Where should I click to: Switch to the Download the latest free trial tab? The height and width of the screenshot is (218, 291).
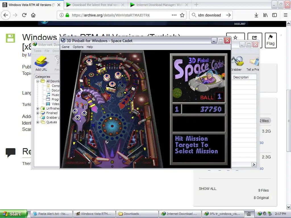95,5
